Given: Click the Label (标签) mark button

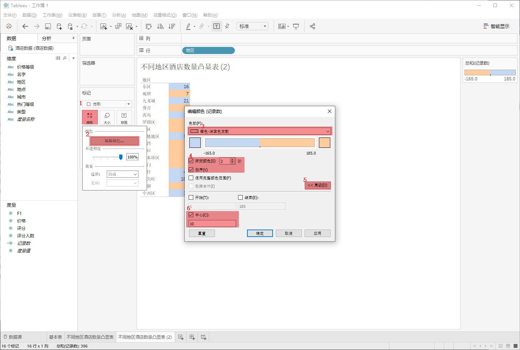Looking at the screenshot, I should 124,118.
